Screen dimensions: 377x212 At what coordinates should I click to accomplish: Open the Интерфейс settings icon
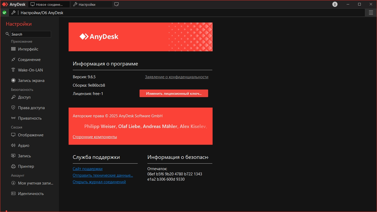pyautogui.click(x=13, y=49)
